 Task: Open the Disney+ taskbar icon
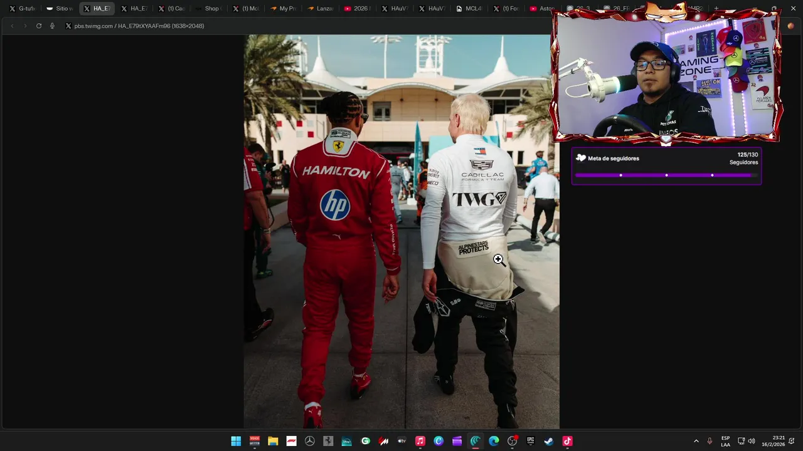346,441
